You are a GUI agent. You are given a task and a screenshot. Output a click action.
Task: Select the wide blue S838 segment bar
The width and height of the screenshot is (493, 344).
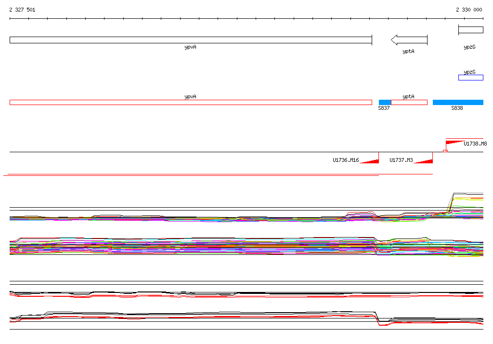coord(458,102)
